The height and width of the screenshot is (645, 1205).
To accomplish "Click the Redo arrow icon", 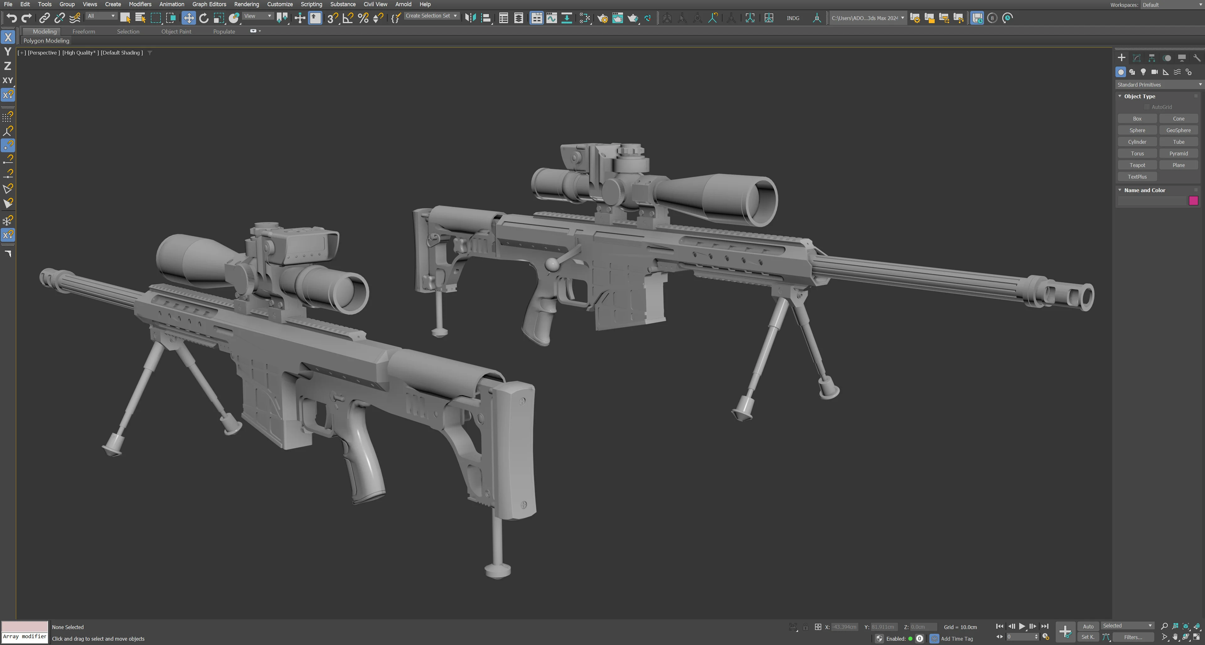I will click(x=27, y=18).
